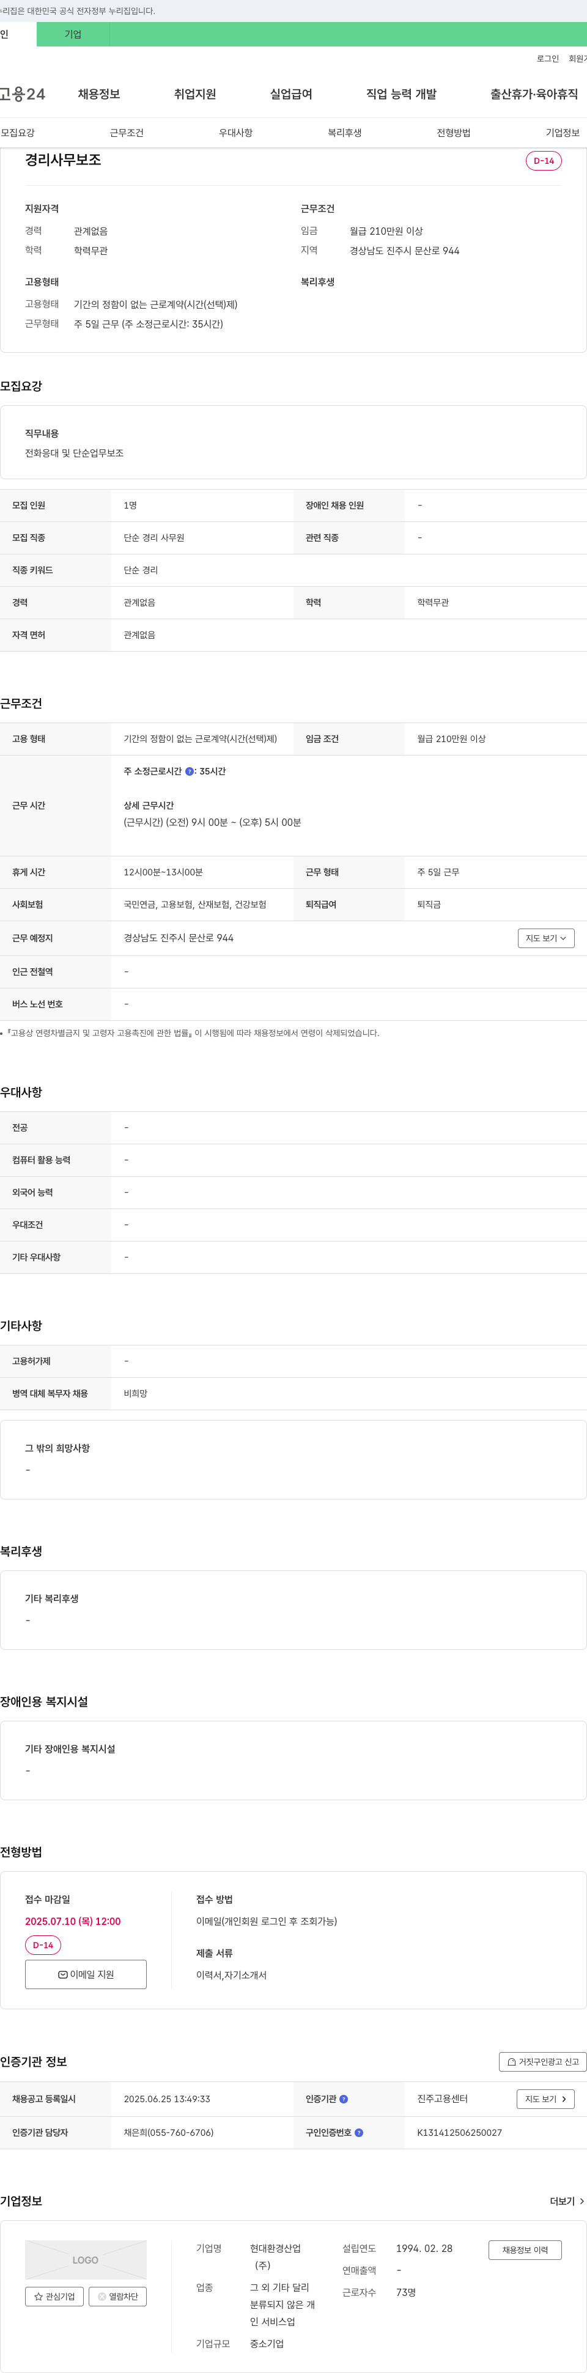Click the 기업규모 value 중소기업
The width and height of the screenshot is (587, 2373).
[x=267, y=2344]
